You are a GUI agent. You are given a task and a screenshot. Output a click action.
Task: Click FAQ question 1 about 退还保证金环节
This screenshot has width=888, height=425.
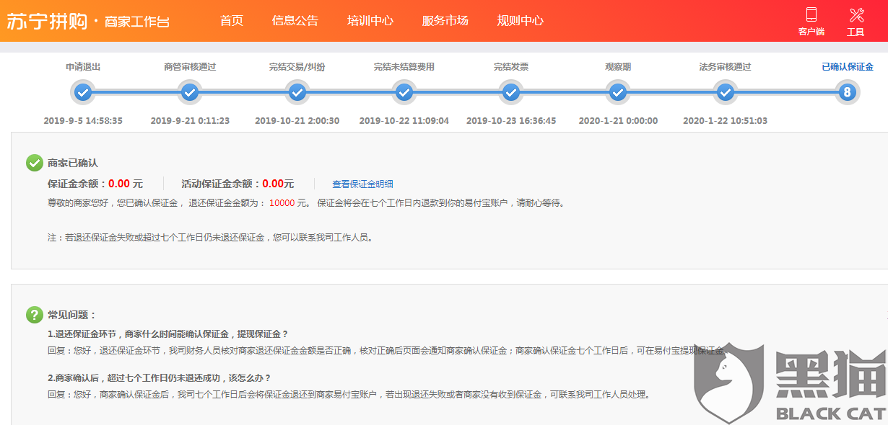(168, 334)
